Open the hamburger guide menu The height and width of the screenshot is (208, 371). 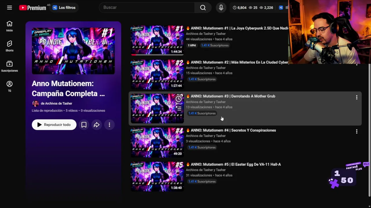click(10, 8)
